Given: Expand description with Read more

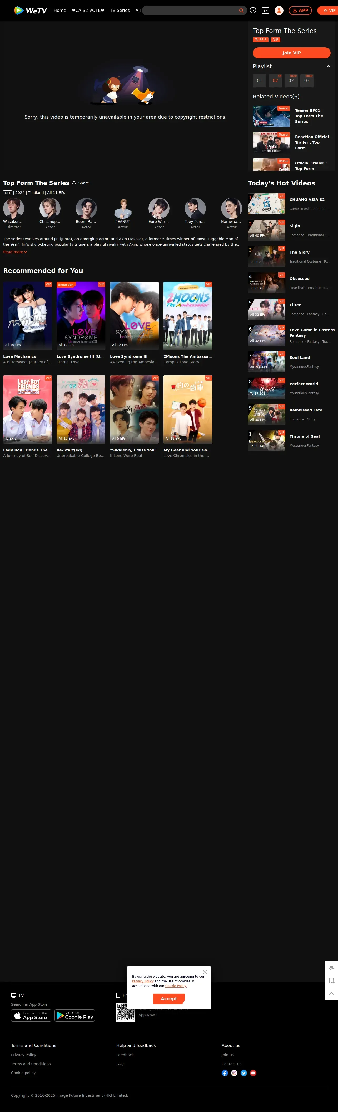Looking at the screenshot, I should [x=15, y=252].
